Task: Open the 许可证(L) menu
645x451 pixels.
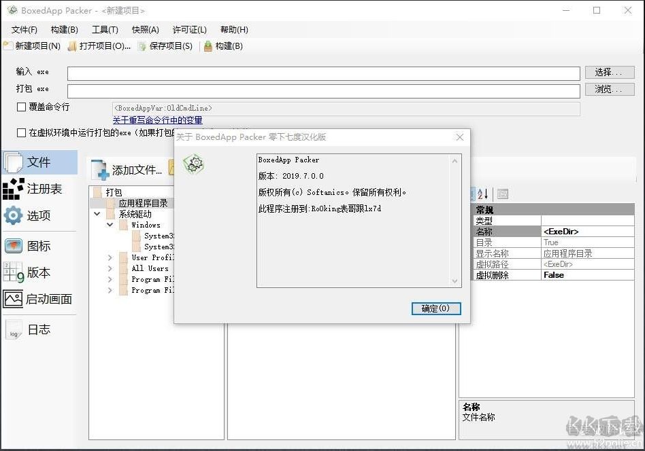Action: [x=189, y=30]
